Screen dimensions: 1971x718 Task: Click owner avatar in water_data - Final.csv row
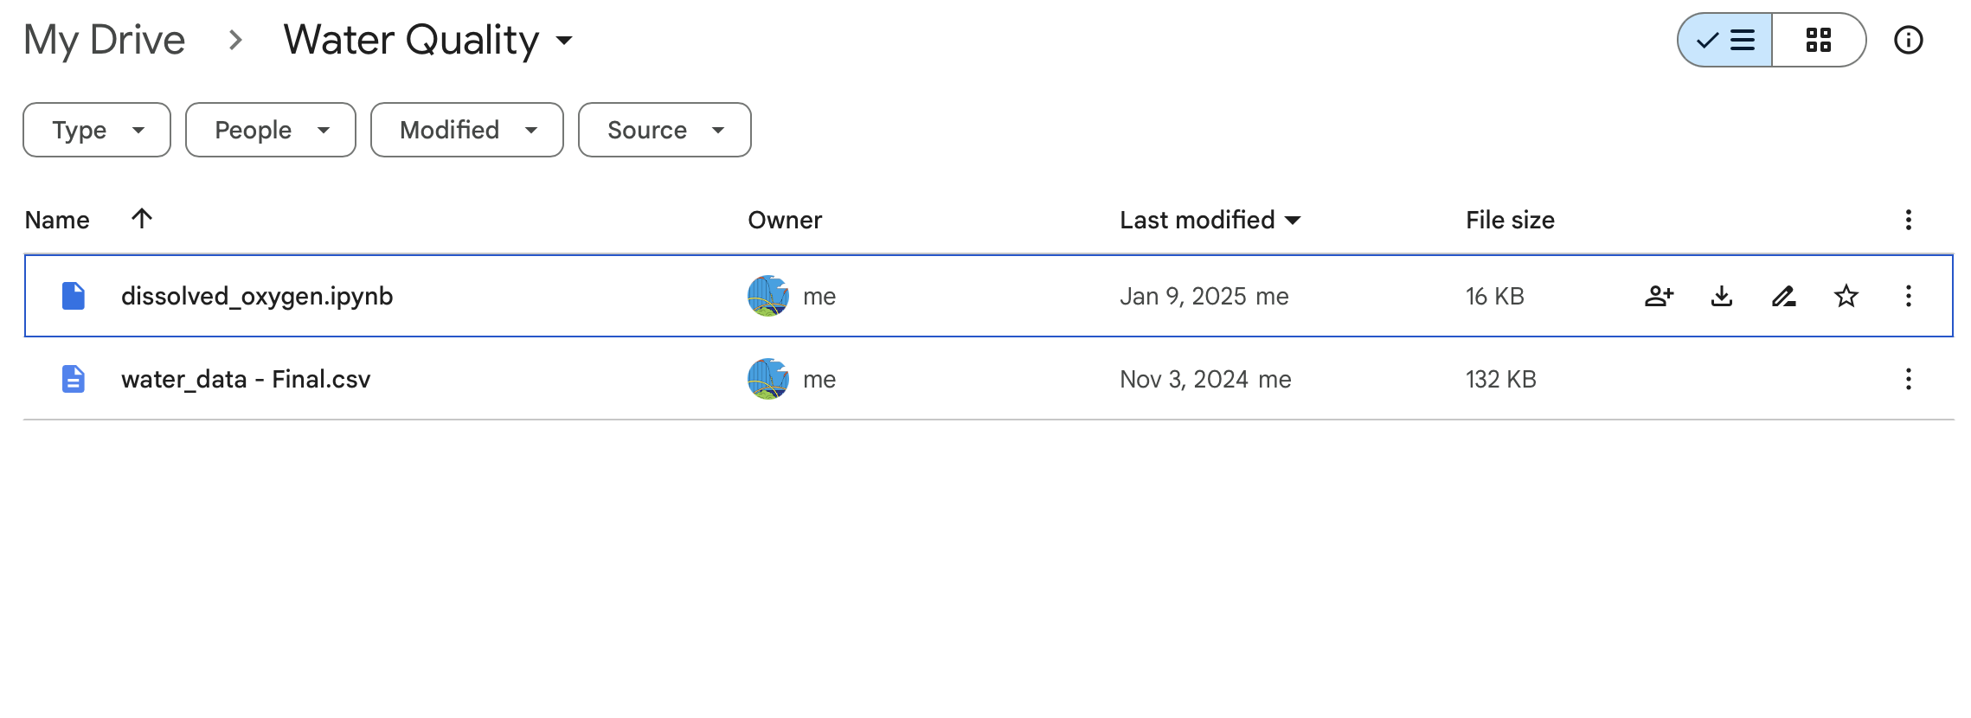pyautogui.click(x=768, y=379)
